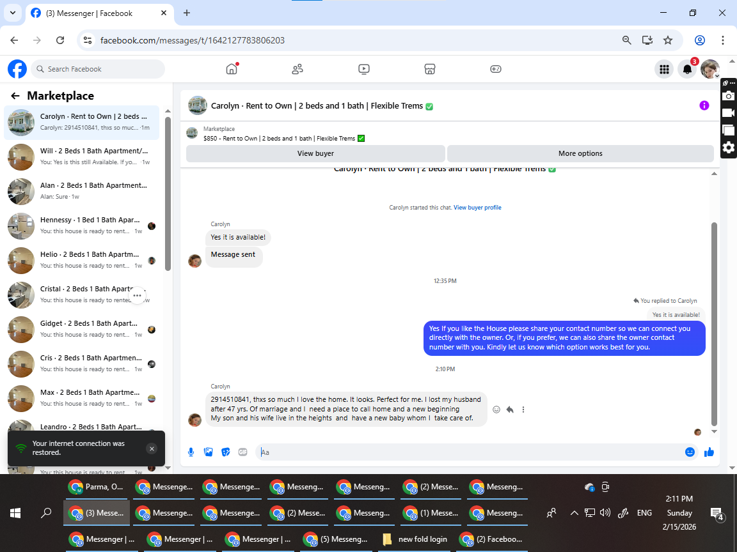
Task: Open (2) Facebook taskbar window
Action: click(492, 539)
